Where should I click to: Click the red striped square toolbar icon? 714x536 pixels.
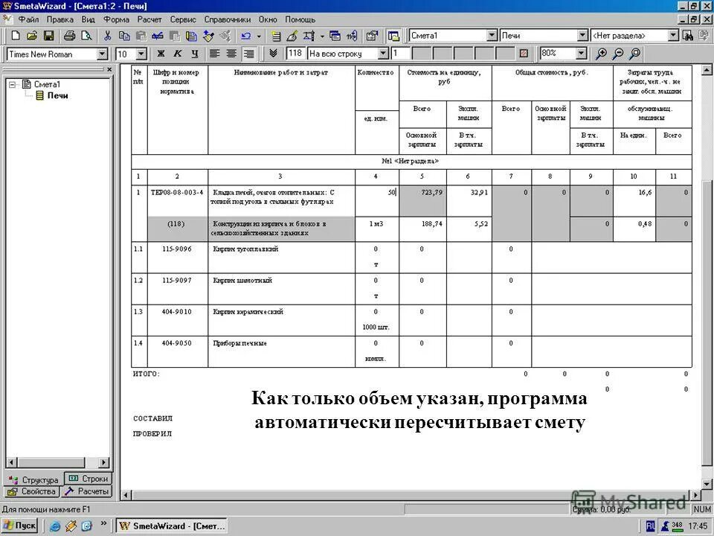pos(524,54)
